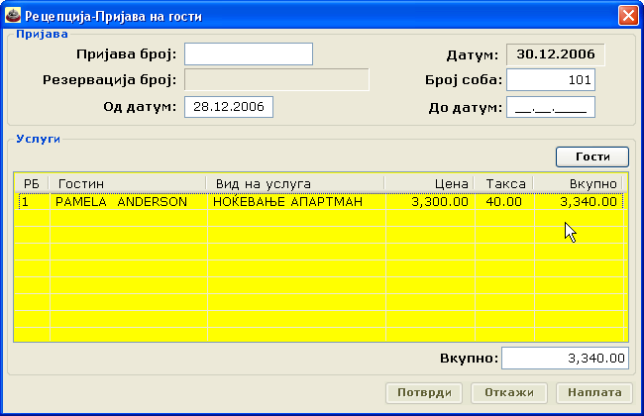This screenshot has width=644, height=416.
Task: Click the empty До датум field
Action: click(550, 106)
